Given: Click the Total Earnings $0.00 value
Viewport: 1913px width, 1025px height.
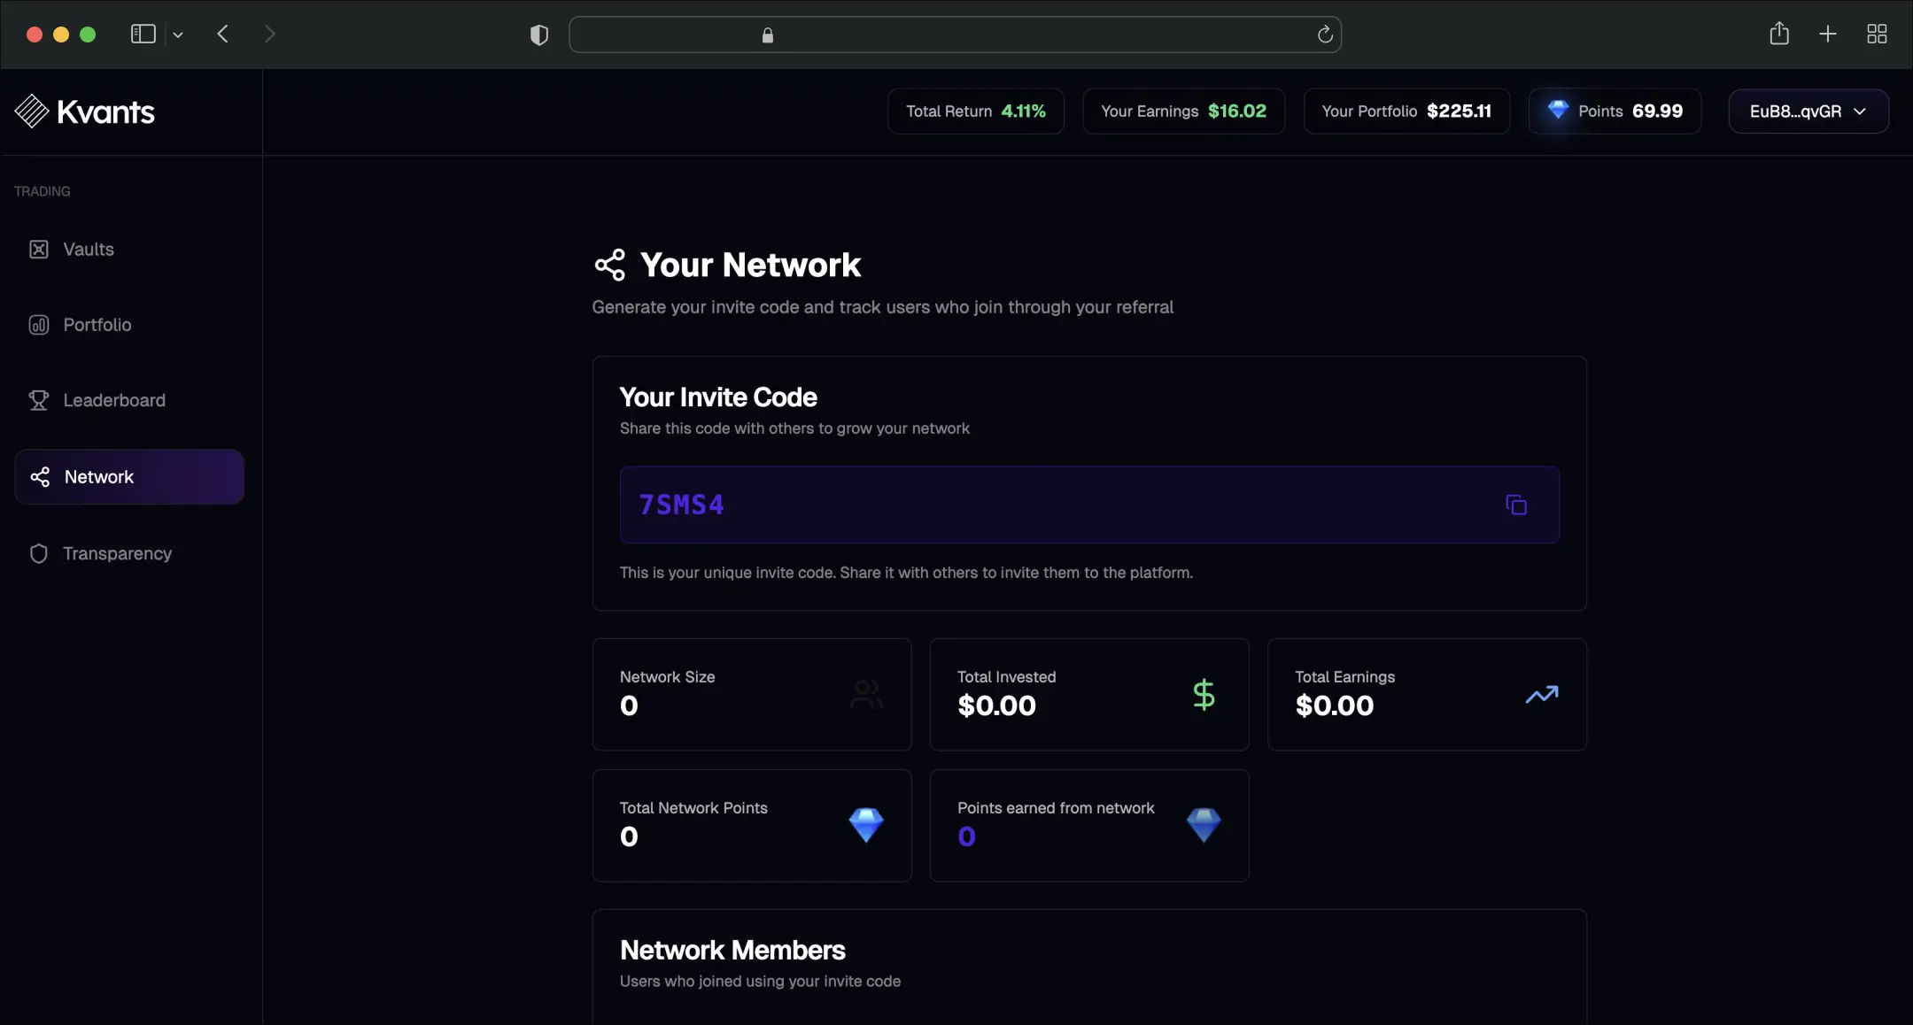Looking at the screenshot, I should click(x=1334, y=705).
